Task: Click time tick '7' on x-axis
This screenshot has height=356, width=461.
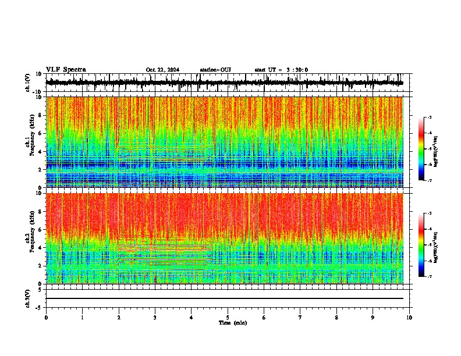Action: 300,318
